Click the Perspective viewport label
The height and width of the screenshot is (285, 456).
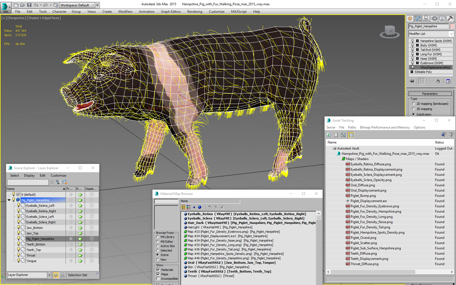(17, 18)
